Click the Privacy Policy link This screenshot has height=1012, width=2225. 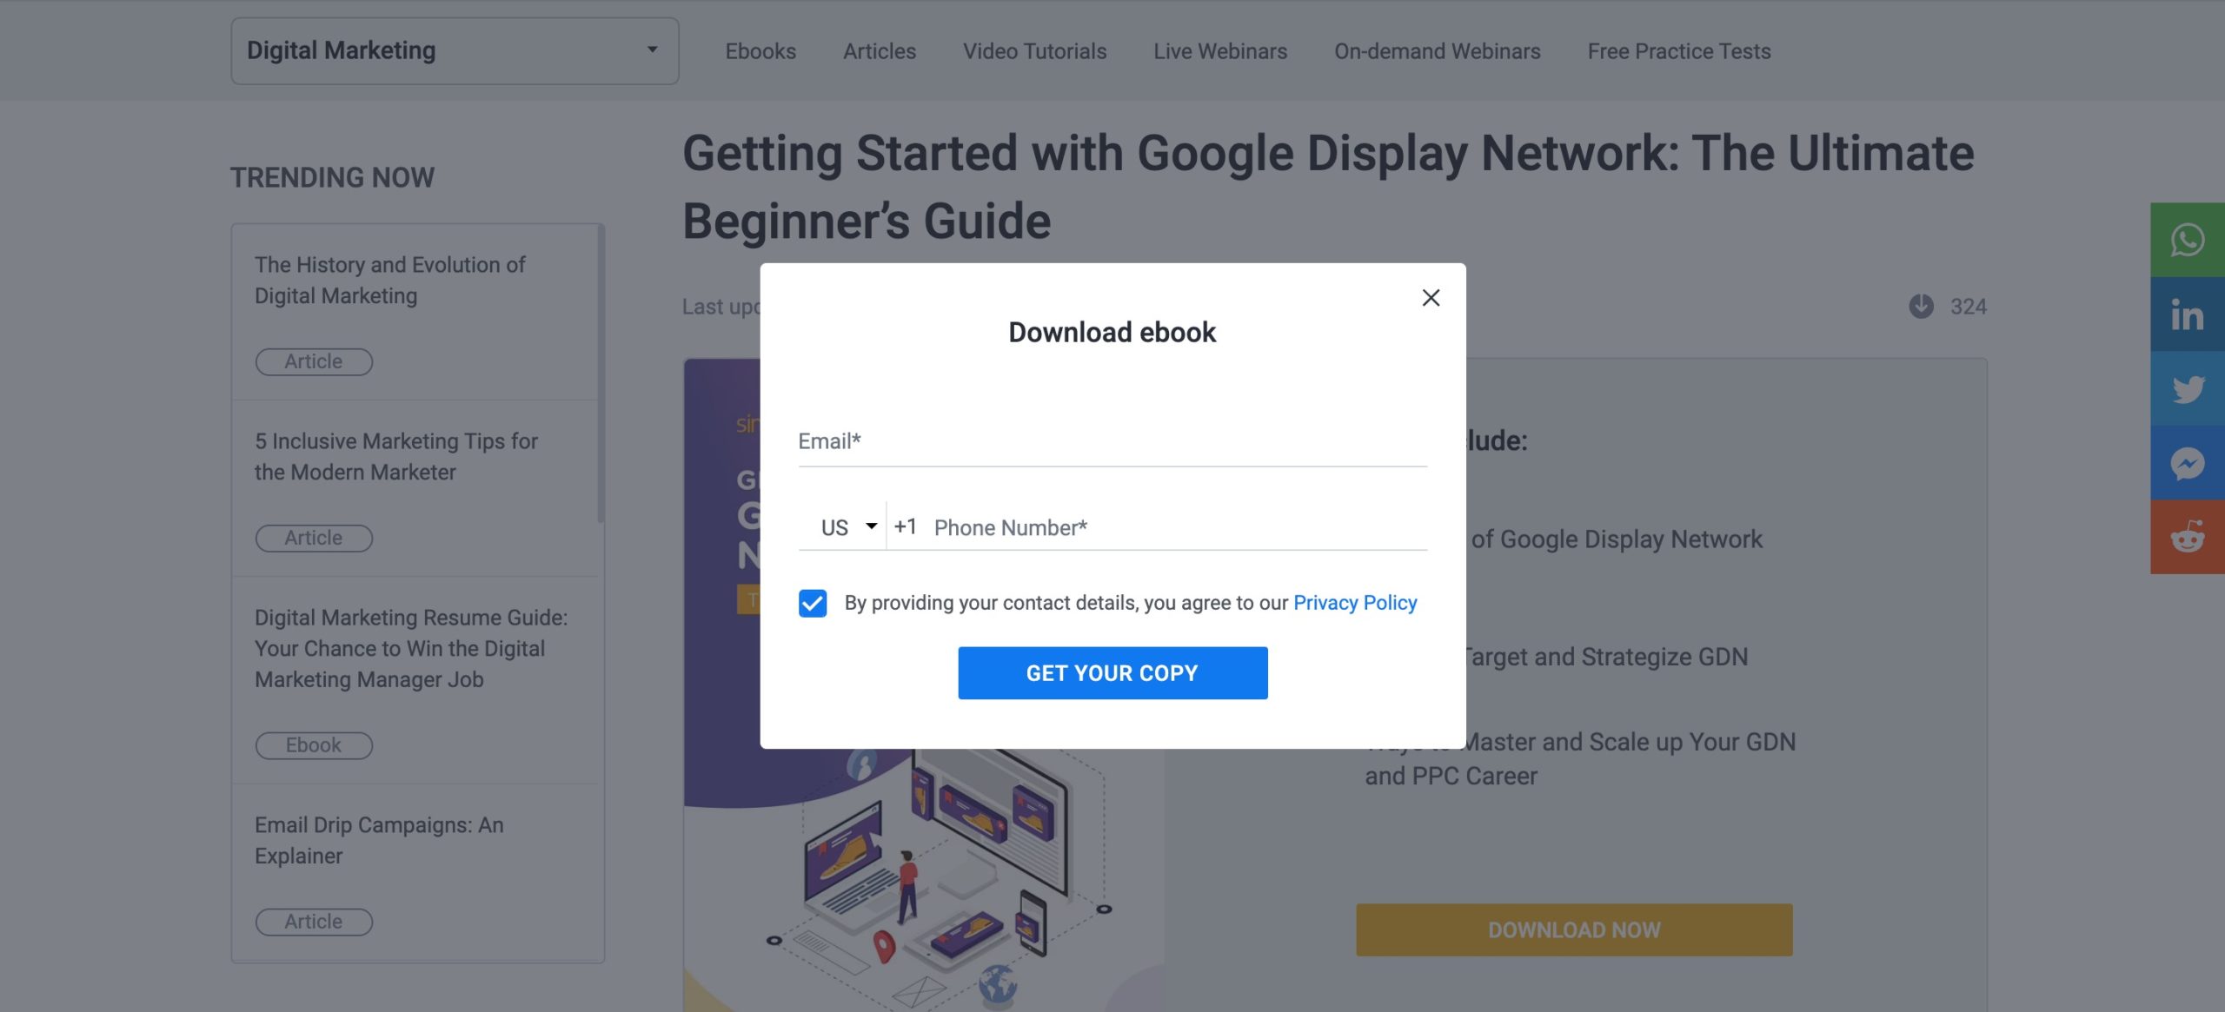1354,602
